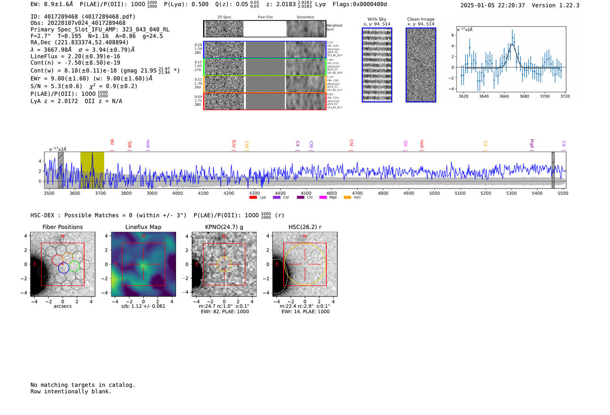Viewport: 610px width, 415px height.
Task: Open the HSC(26.2) r image
Action: pyautogui.click(x=305, y=264)
